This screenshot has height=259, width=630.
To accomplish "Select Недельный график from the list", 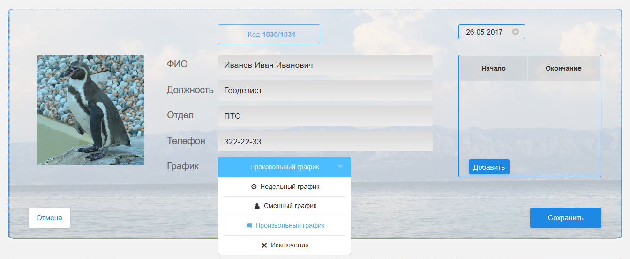I will point(285,187).
